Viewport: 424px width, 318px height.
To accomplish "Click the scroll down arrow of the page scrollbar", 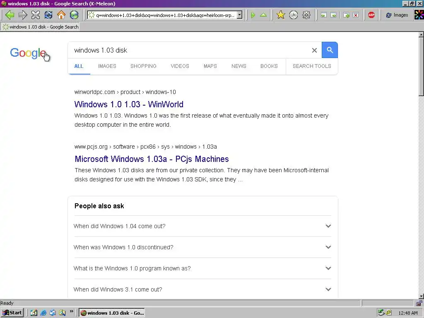I will coord(421,296).
